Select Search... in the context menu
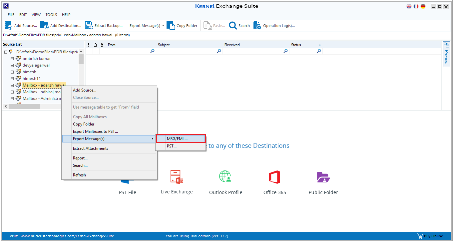453x241 pixels. (x=109, y=165)
